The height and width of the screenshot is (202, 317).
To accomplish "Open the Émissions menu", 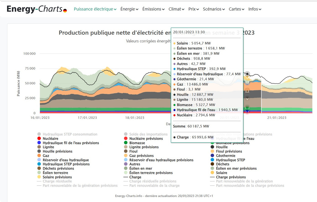I will [154, 9].
